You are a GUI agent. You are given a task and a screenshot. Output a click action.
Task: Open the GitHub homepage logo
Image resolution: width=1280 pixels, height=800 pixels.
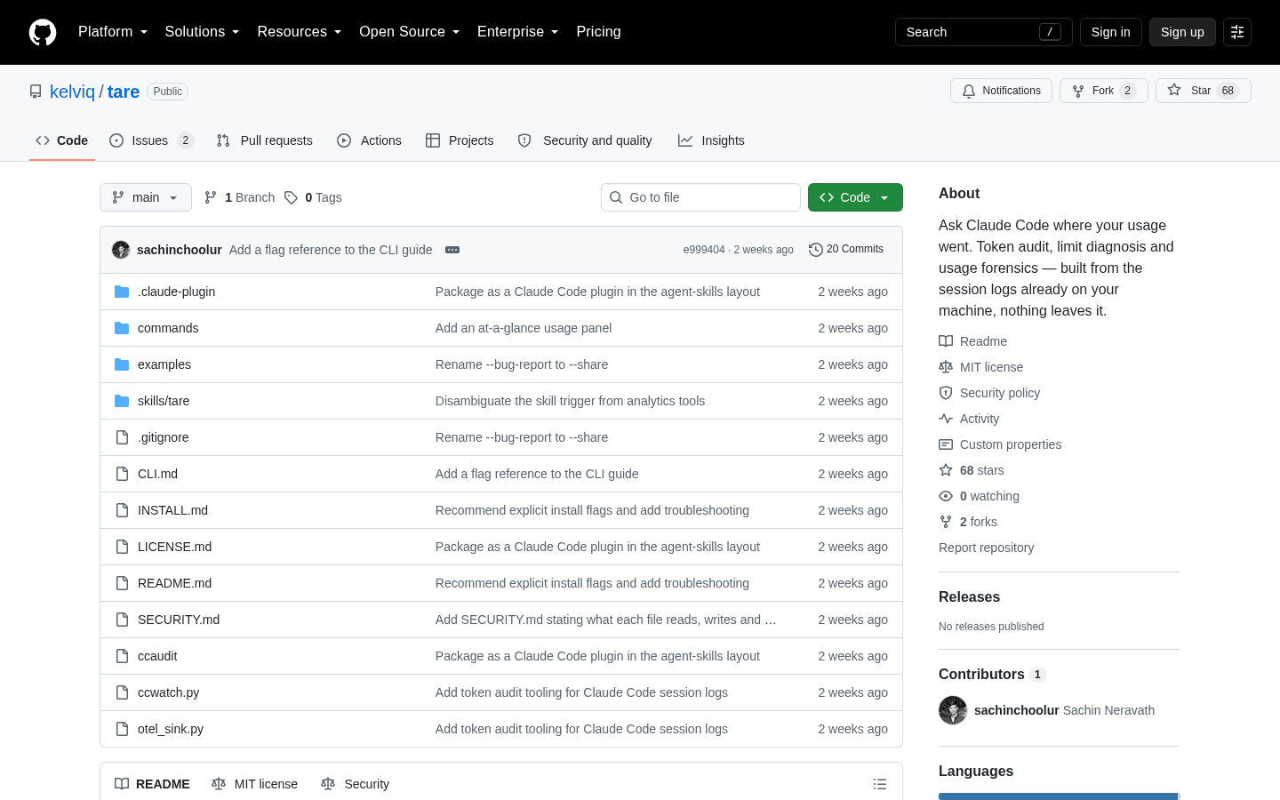click(43, 32)
